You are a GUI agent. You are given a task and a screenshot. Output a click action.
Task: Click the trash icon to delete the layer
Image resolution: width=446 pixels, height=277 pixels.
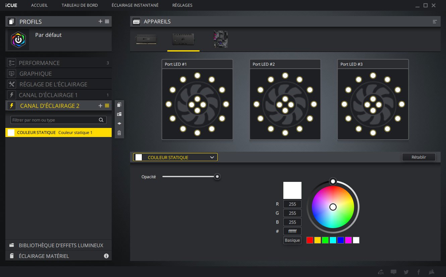tap(119, 133)
